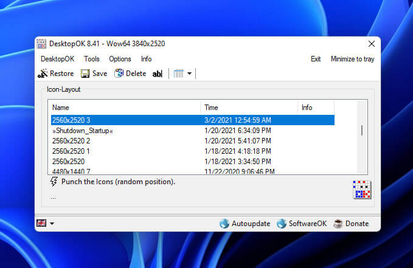Click the rename 'ab|' icon
This screenshot has height=268, width=413.
coord(158,74)
